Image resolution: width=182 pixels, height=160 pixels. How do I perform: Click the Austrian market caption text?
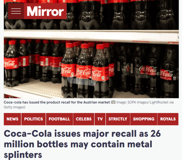pyautogui.click(x=57, y=102)
